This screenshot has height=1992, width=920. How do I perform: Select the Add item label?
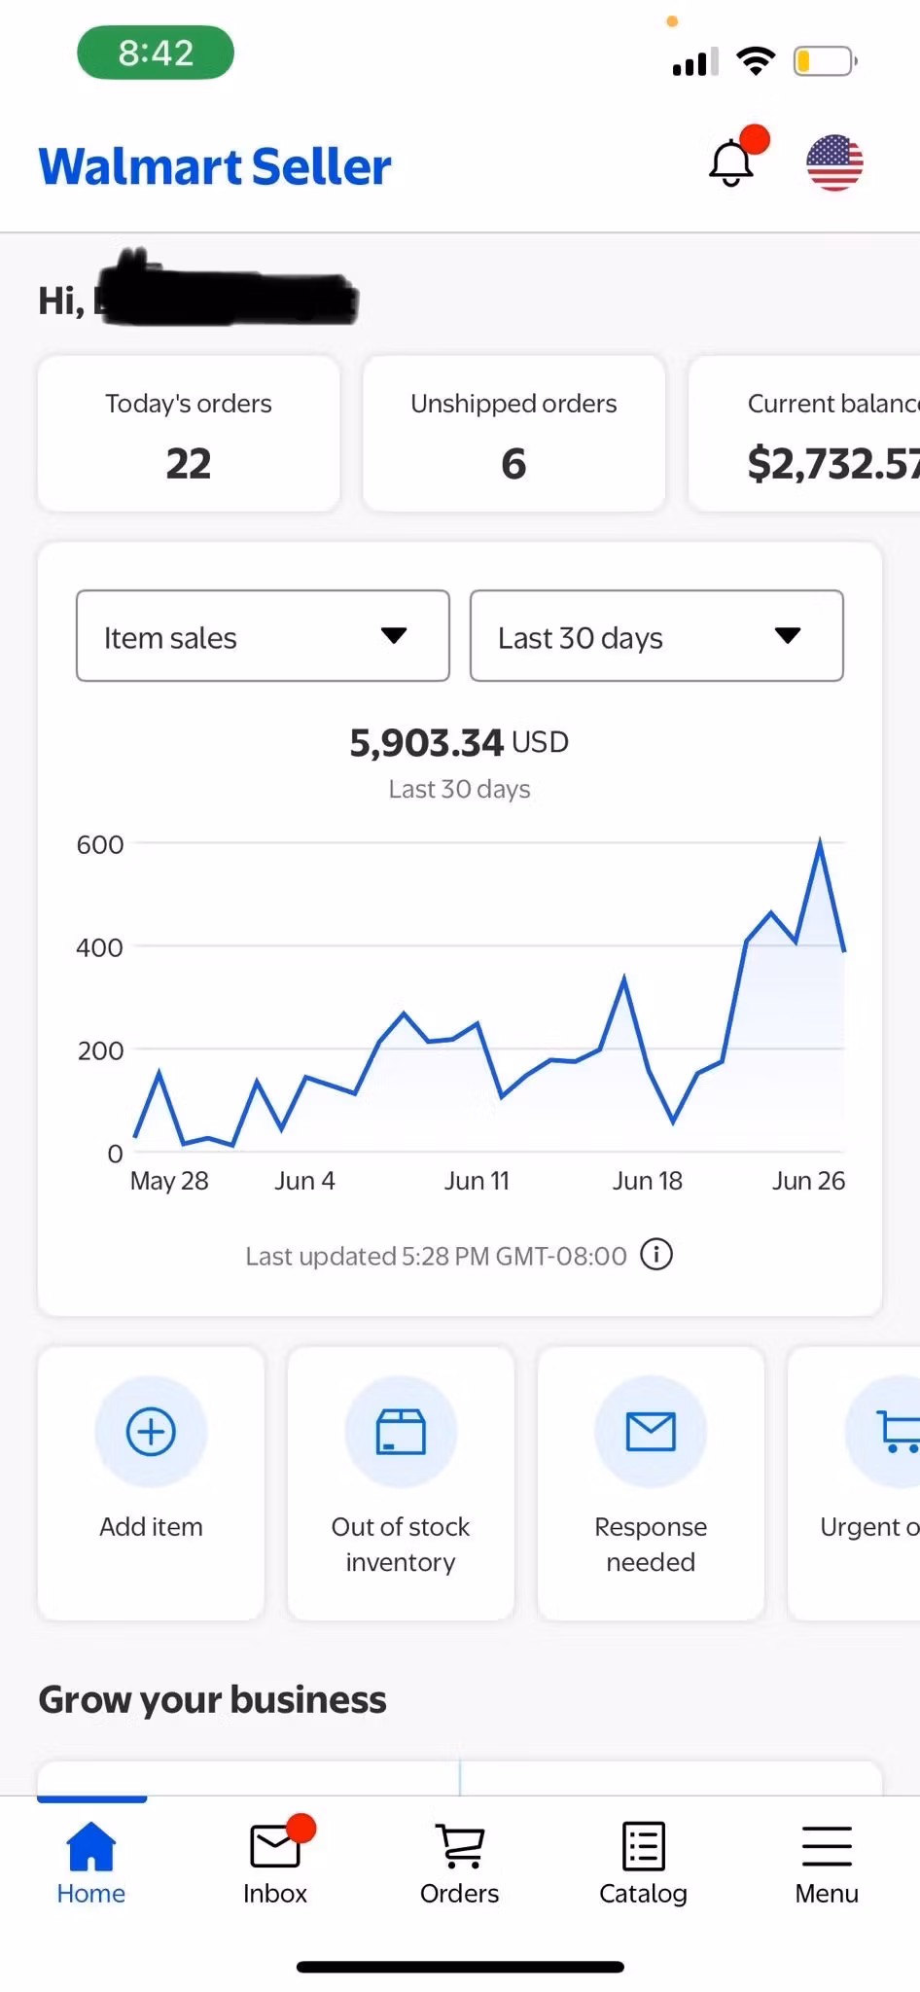(x=151, y=1527)
